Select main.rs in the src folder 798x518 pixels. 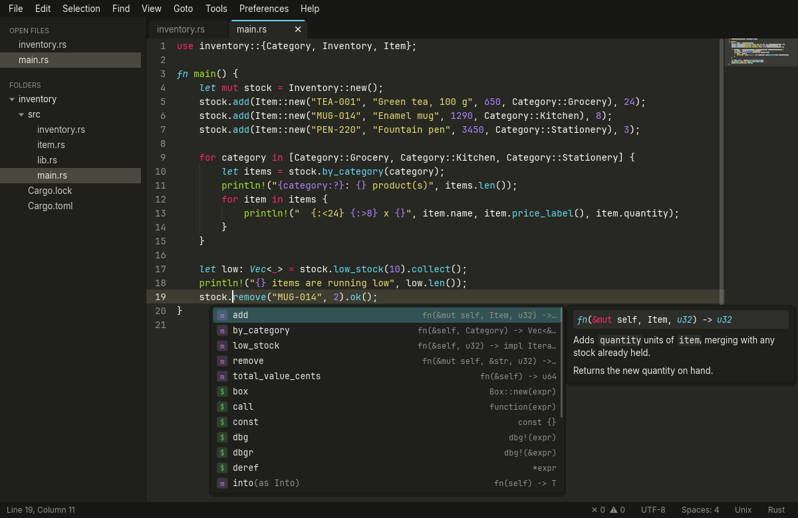click(x=70, y=175)
